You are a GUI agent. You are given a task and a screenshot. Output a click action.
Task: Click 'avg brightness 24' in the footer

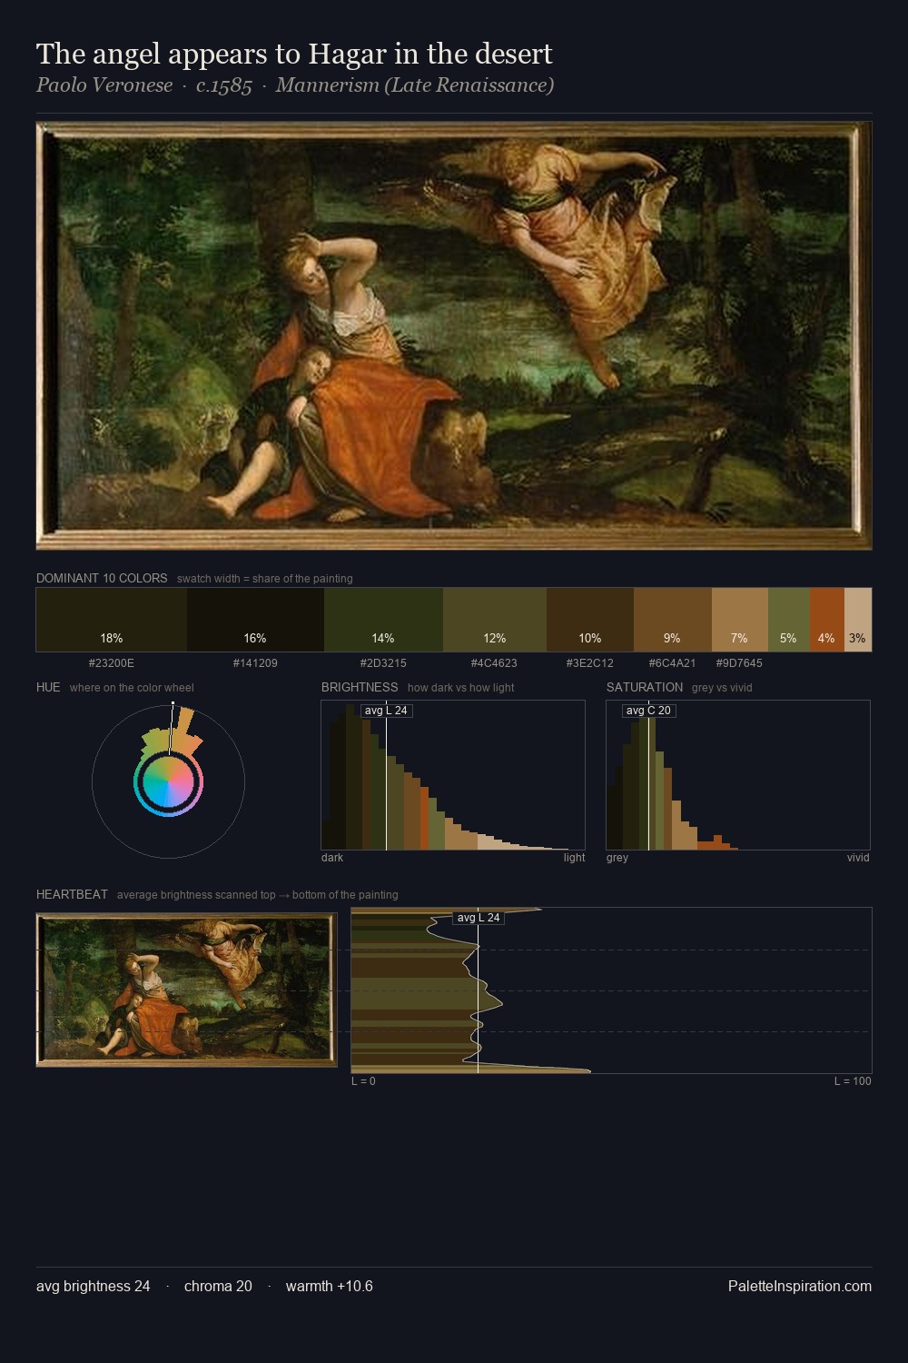pyautogui.click(x=94, y=1286)
